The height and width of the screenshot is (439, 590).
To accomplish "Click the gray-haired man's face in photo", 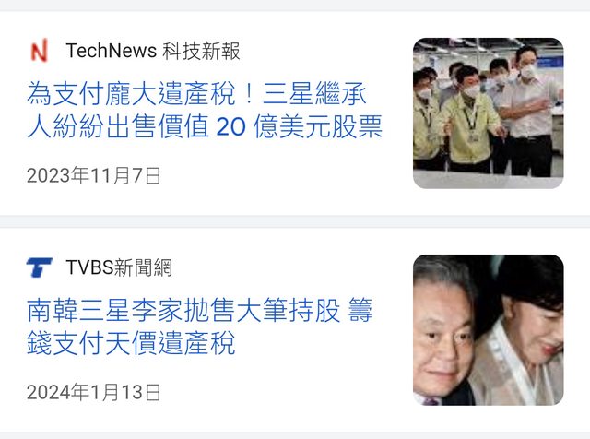I will pyautogui.click(x=444, y=338).
